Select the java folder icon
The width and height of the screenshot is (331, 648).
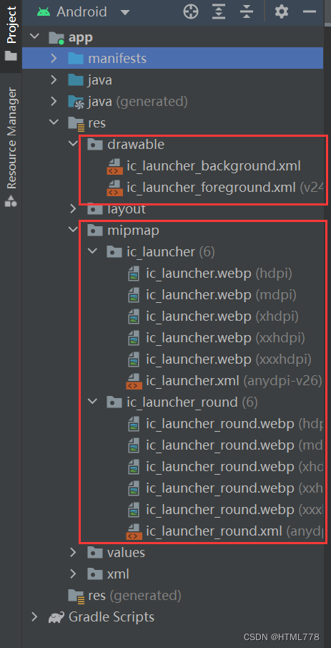tap(76, 79)
